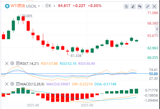
Task: Open the 日K timeframe dropdown
Action: coord(50,6)
